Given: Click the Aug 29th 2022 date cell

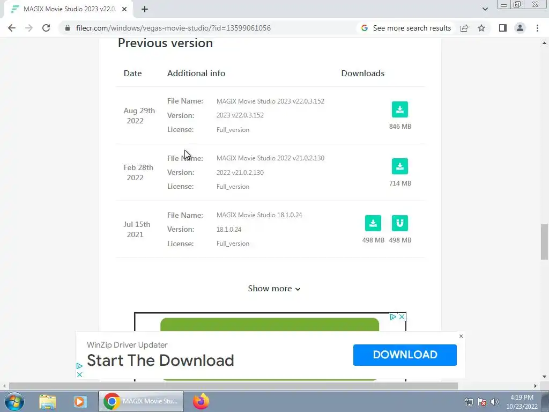Looking at the screenshot, I should pyautogui.click(x=139, y=116).
